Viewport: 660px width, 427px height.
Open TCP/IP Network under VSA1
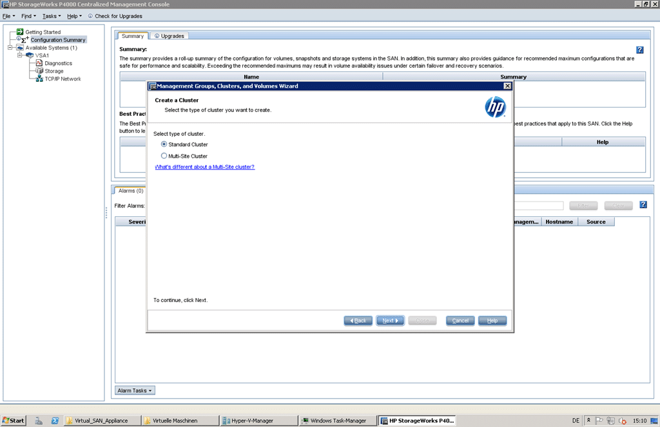point(63,79)
